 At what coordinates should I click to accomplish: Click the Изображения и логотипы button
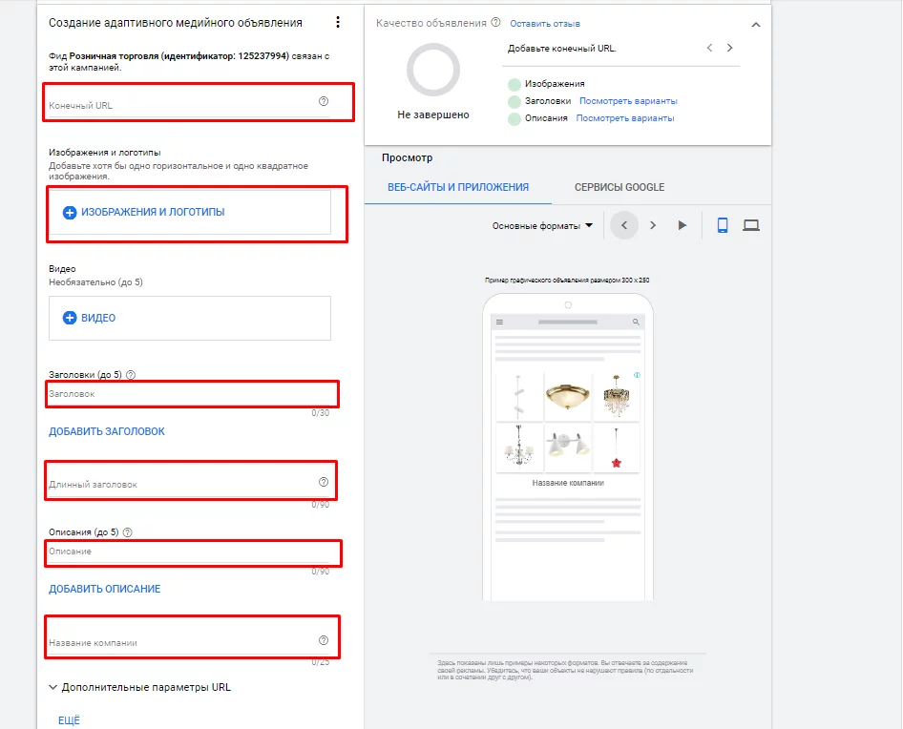[x=189, y=212]
